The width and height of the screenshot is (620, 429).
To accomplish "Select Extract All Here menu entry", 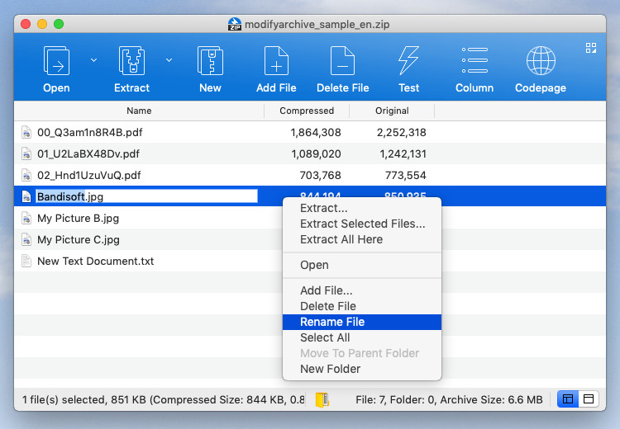I will (341, 239).
